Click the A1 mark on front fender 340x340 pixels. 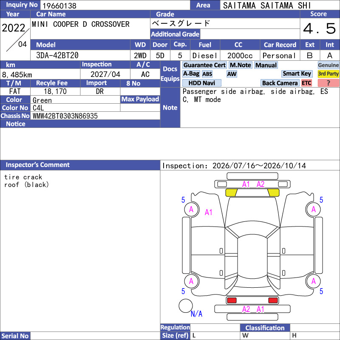coord(208,212)
